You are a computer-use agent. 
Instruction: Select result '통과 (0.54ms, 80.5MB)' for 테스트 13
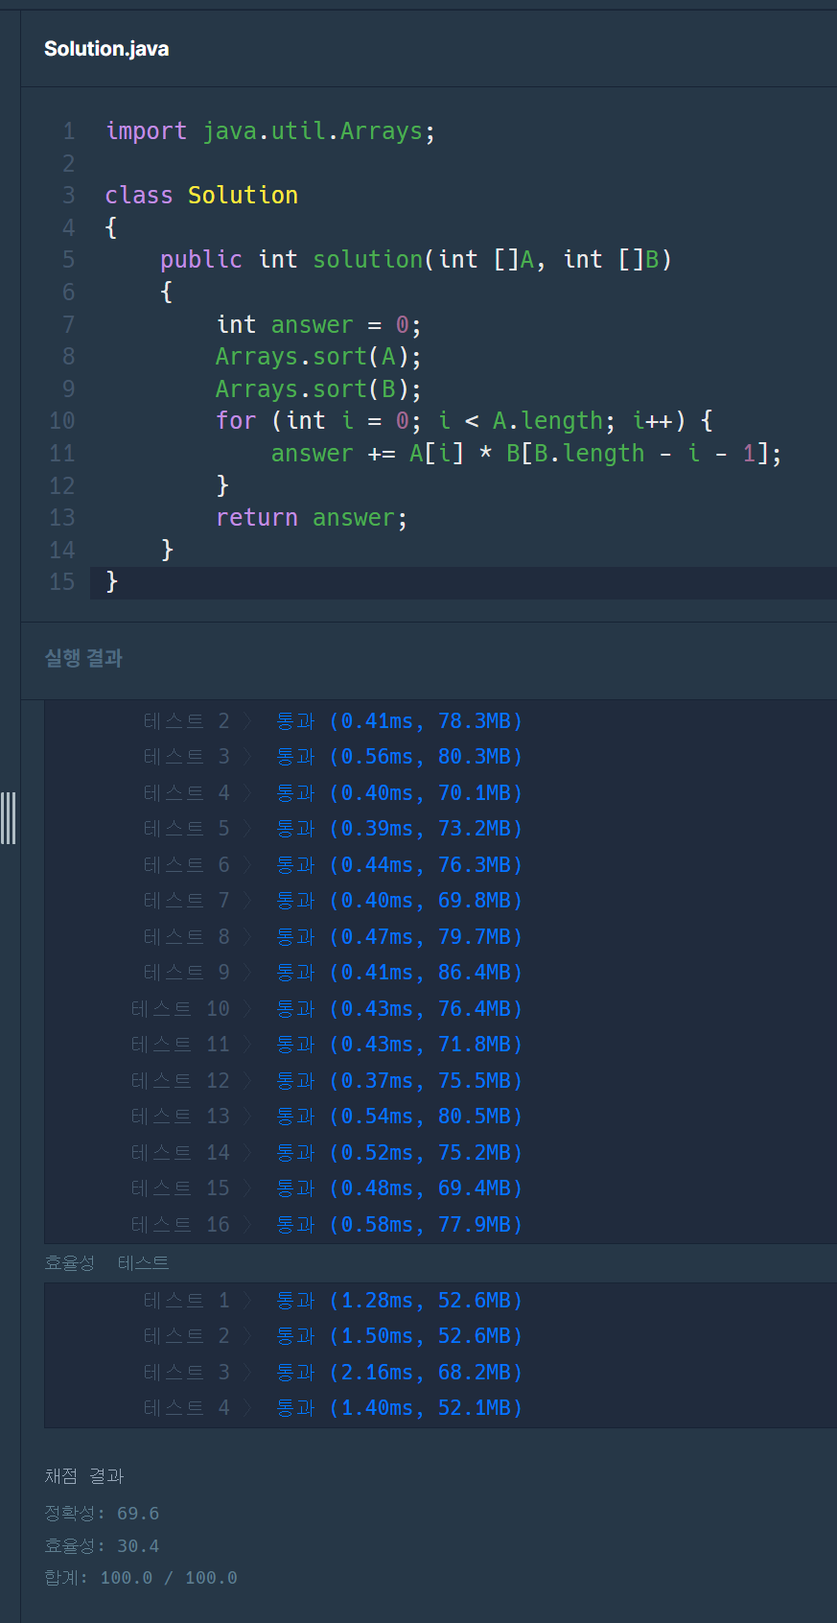399,1116
